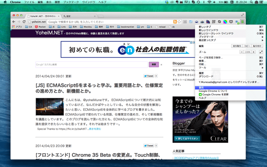Decrease zoom with the minus button

[x=242, y=52]
